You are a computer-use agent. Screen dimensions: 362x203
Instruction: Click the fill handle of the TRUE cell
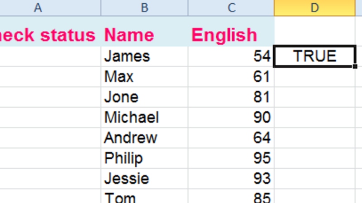pos(355,66)
